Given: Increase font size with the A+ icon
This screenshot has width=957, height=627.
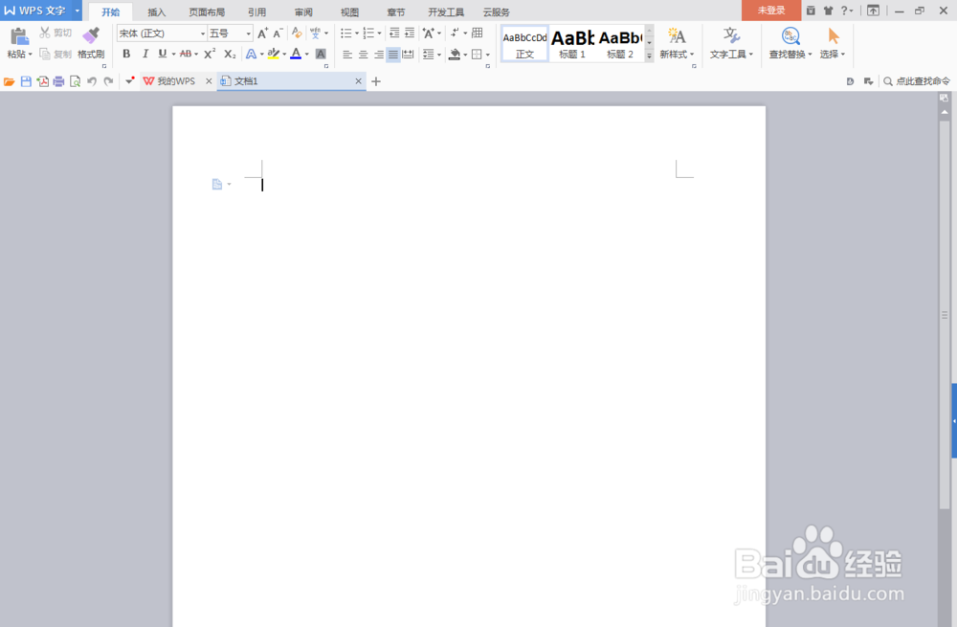Looking at the screenshot, I should pos(262,33).
